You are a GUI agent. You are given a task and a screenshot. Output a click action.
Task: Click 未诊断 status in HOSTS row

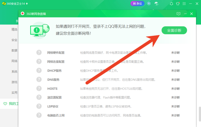tap(176, 89)
